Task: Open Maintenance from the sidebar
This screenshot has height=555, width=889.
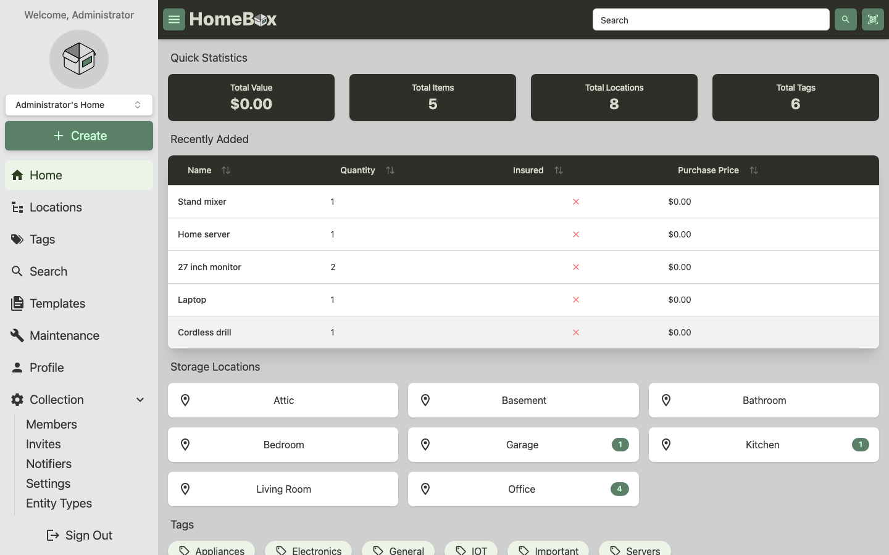Action: tap(79, 335)
